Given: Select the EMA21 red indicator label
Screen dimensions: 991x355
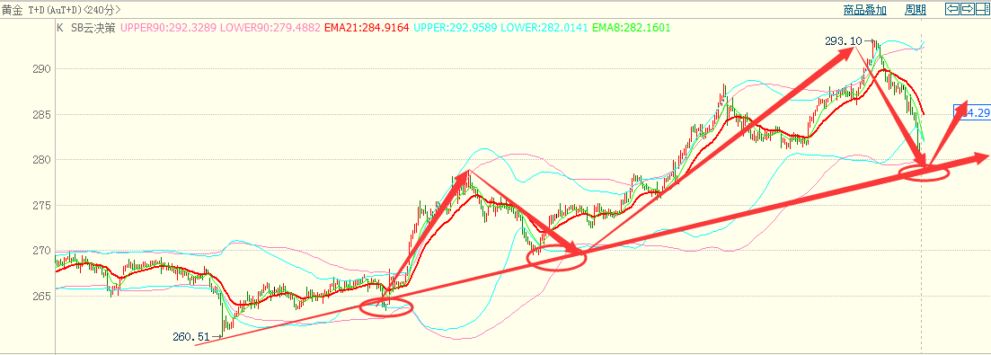Looking at the screenshot, I should point(367,28).
